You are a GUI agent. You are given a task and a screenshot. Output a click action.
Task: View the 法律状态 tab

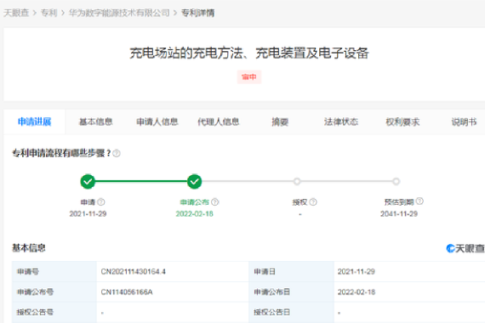341,122
